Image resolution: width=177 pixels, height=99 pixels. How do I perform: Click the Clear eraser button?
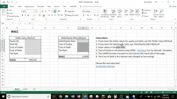pos(145,16)
